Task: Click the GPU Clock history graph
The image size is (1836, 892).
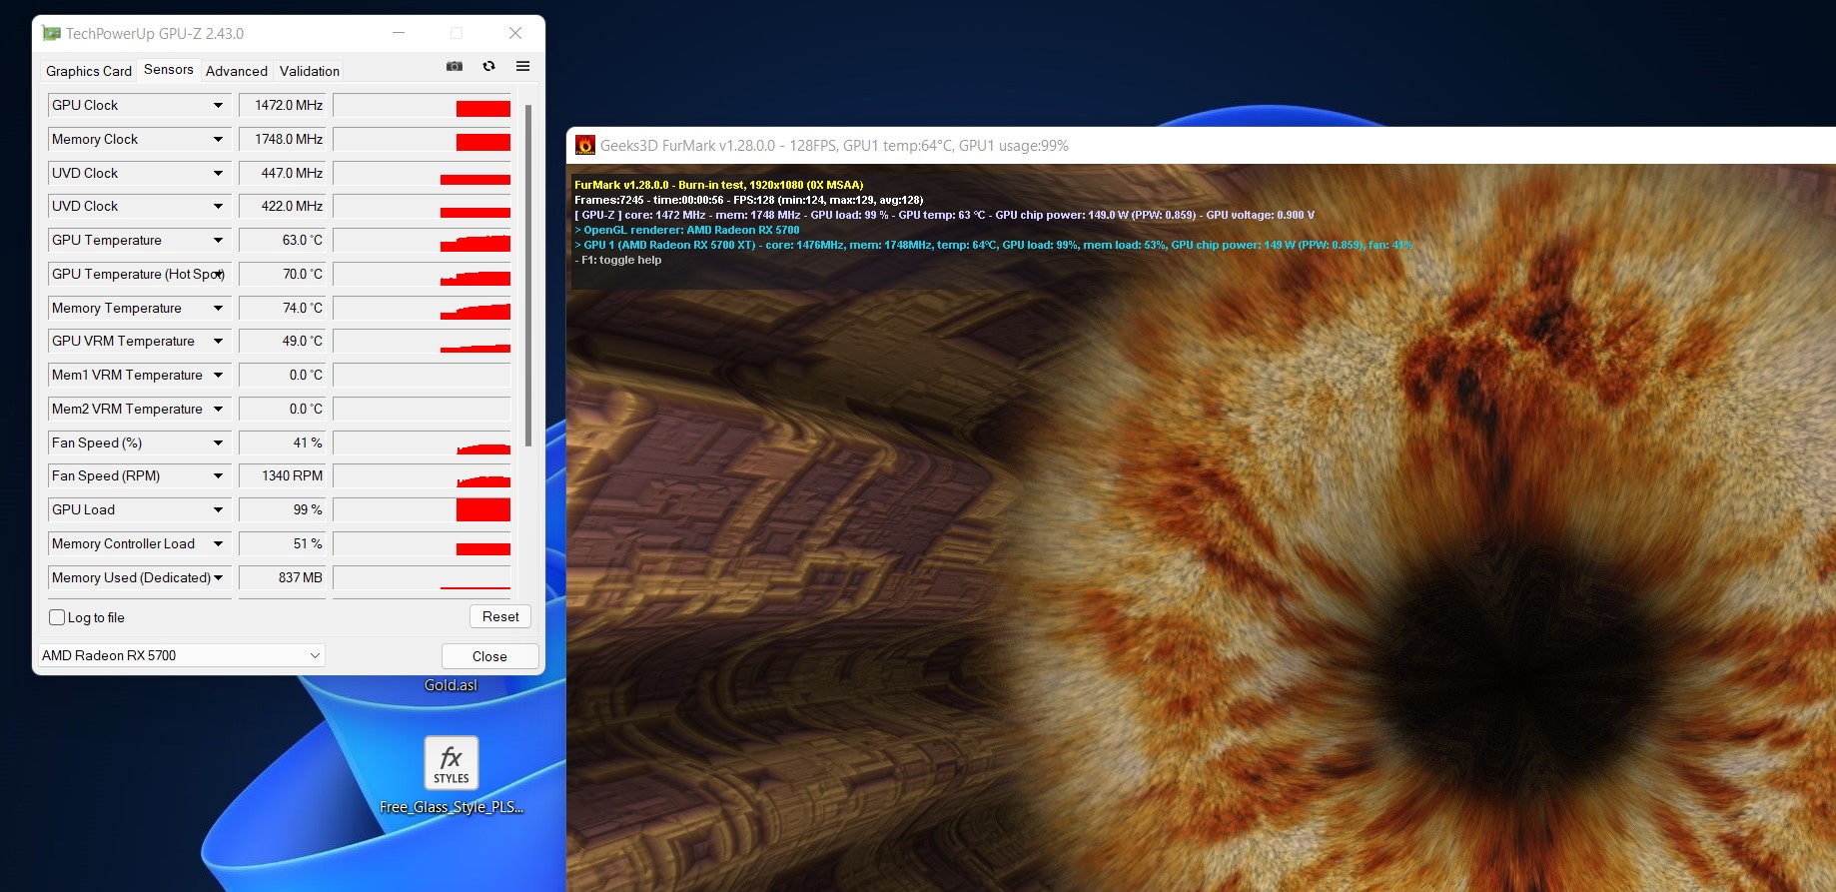Action: click(422, 106)
